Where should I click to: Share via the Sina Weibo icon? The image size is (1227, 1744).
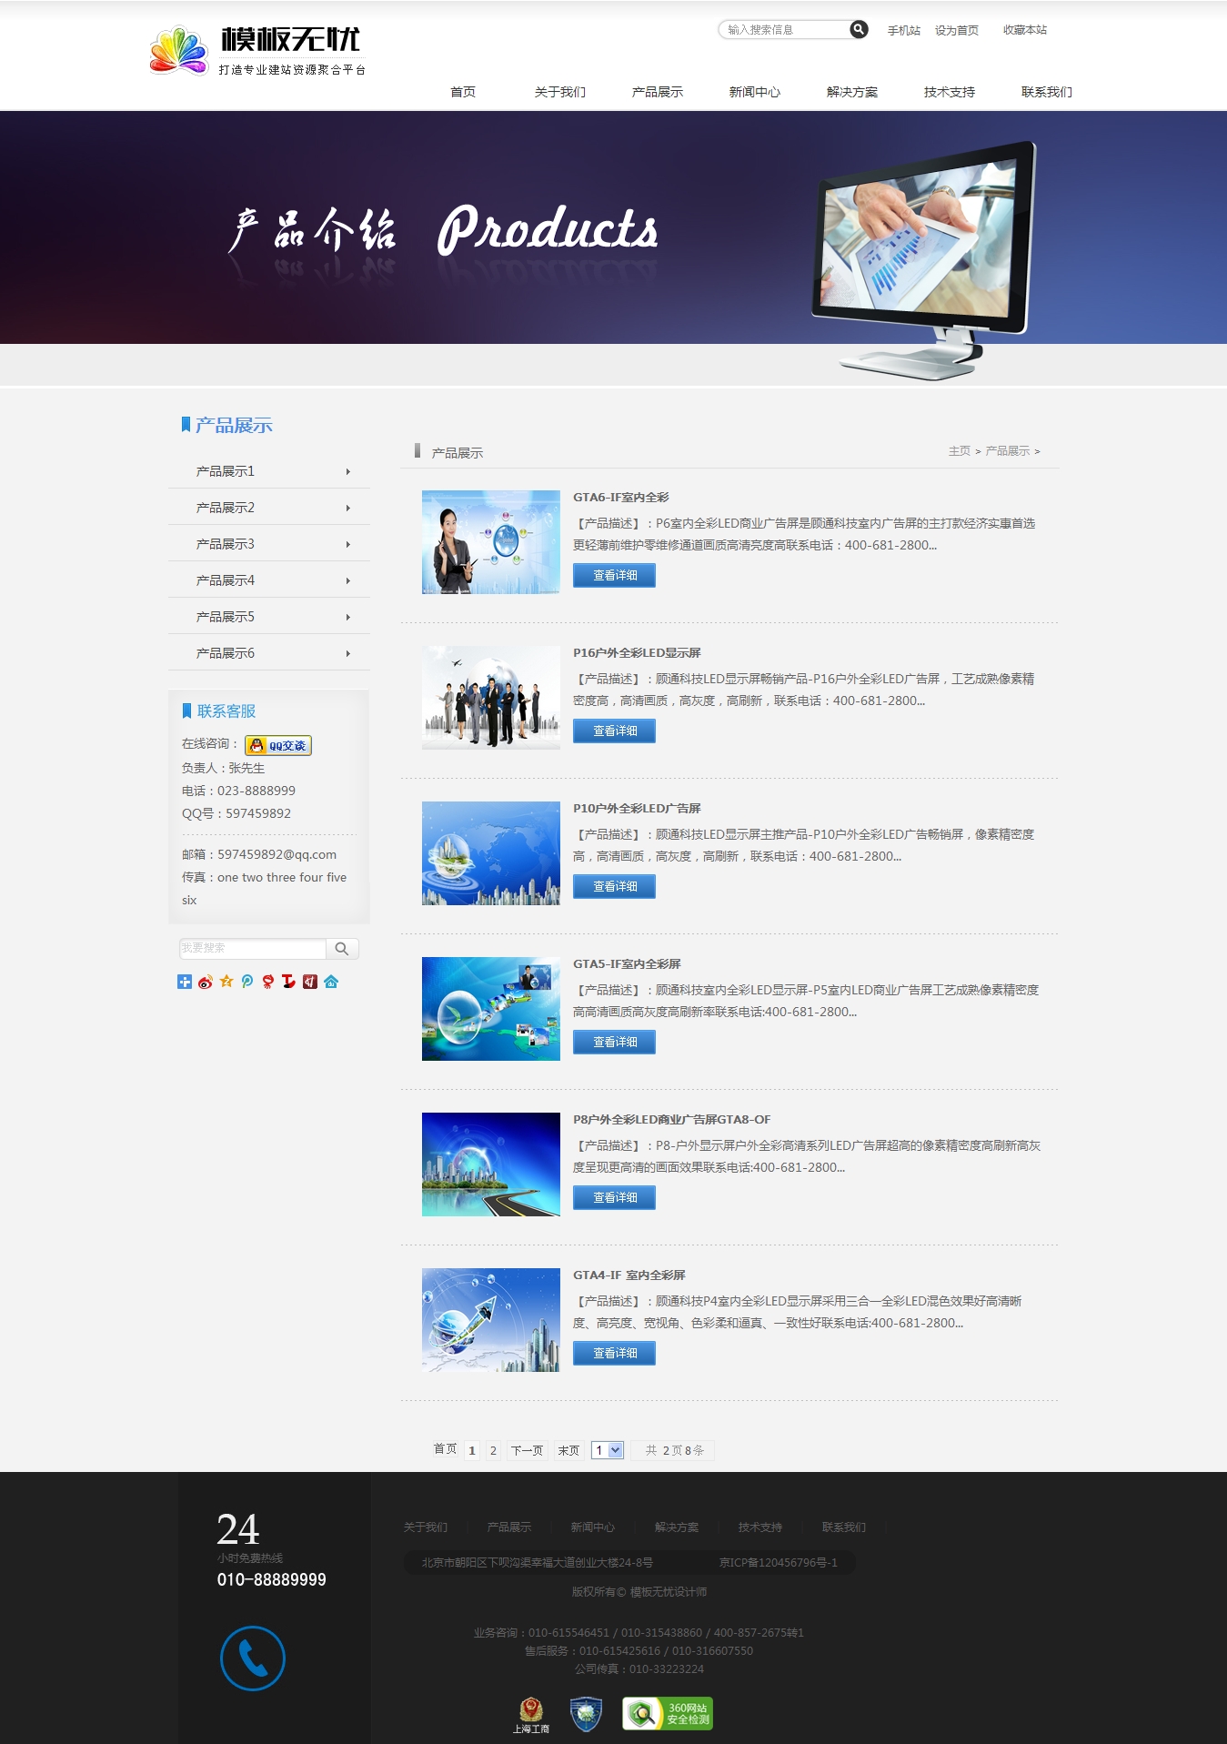coord(206,982)
